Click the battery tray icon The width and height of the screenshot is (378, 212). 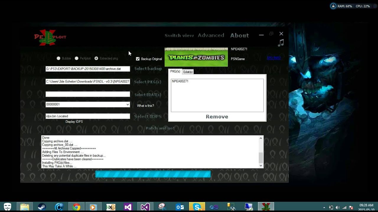[331, 208]
